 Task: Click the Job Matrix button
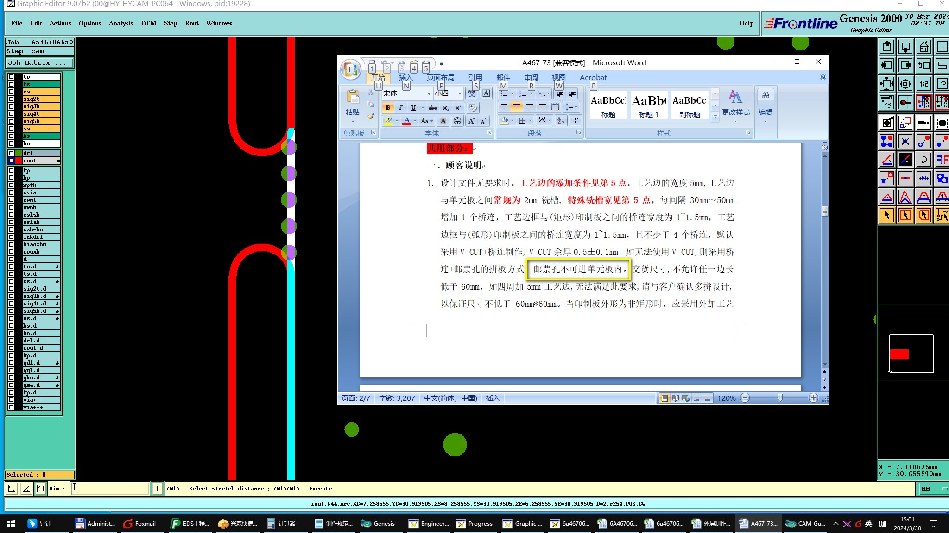[39, 63]
